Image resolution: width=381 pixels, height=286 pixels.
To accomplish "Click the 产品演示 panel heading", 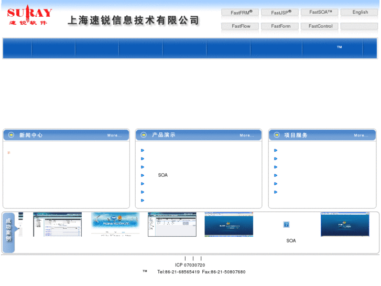I will pos(164,135).
